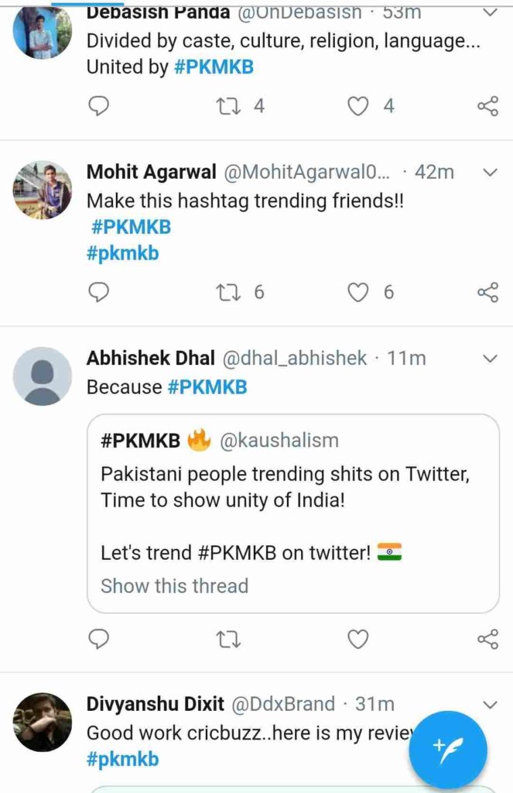Expand options on Divyanshu Dixit's tweet

pyautogui.click(x=488, y=704)
